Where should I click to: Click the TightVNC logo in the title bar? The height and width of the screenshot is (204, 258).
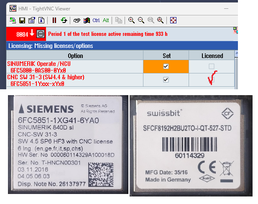pos(13,8)
